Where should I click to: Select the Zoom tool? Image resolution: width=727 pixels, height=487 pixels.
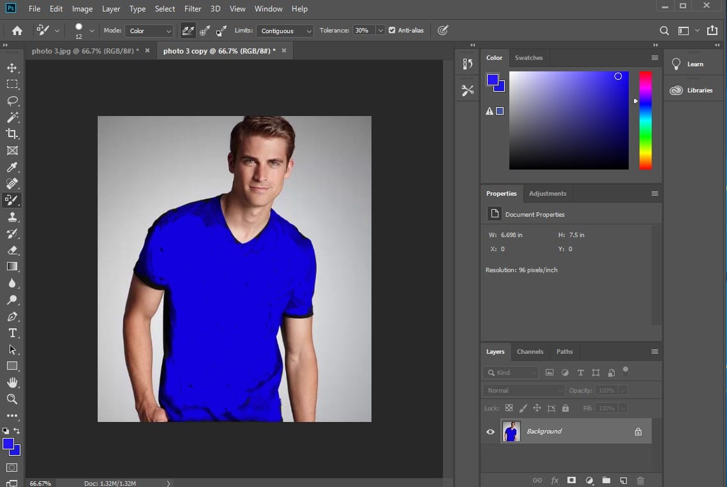(x=11, y=399)
